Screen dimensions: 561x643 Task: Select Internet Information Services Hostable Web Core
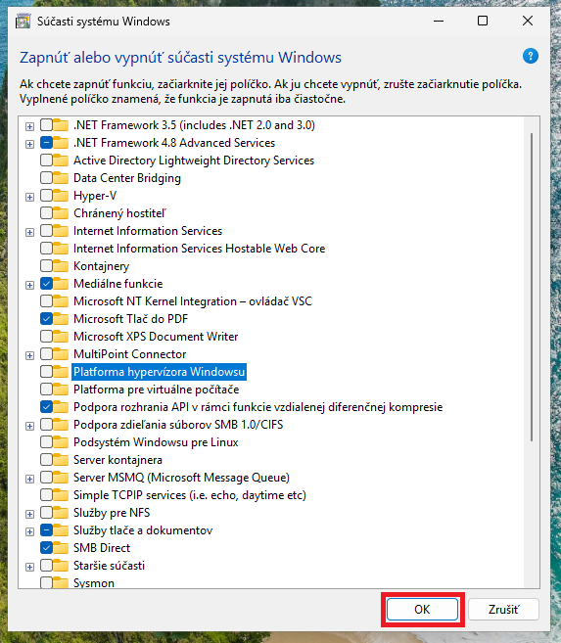tap(200, 249)
